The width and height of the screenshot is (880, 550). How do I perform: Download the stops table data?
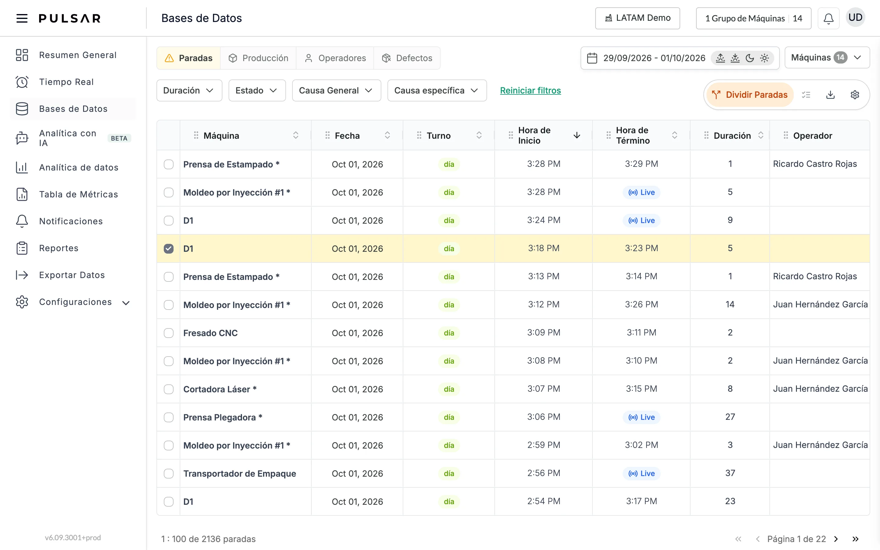(831, 95)
